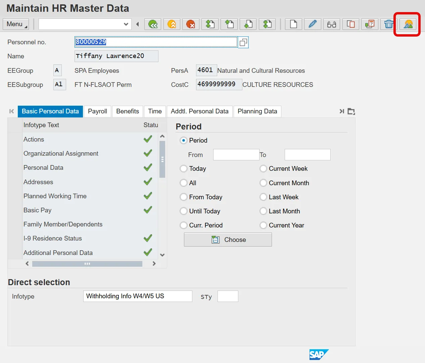Select the Today radio button
This screenshot has height=363, width=425.
click(x=184, y=169)
